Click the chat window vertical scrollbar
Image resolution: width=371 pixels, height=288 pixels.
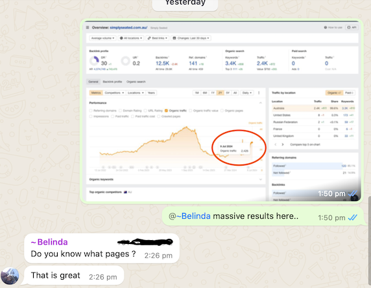369,241
